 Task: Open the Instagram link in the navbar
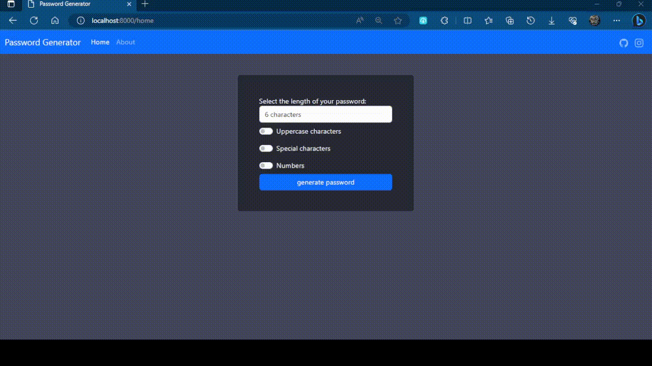[639, 43]
